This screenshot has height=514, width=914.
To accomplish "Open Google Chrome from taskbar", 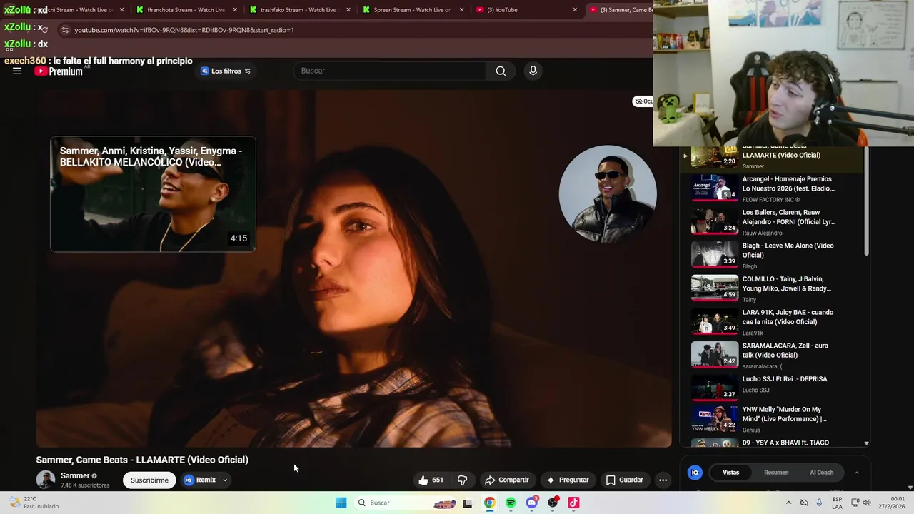I will click(x=489, y=503).
